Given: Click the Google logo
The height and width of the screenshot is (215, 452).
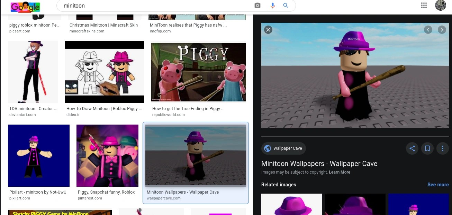Looking at the screenshot, I should 25,7.
